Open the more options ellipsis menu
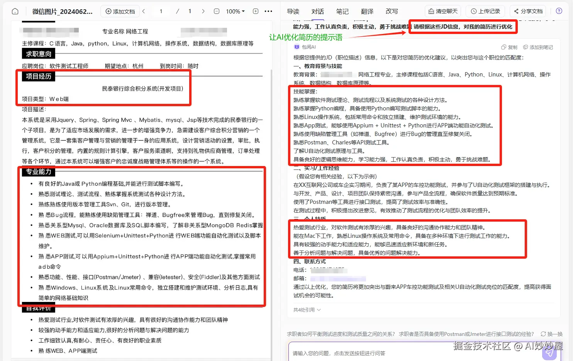 (268, 11)
